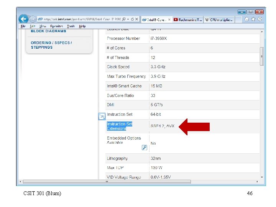Click the horizontal scrollbar left arrow
This screenshot has height=207, width=276.
pyautogui.click(x=20, y=181)
